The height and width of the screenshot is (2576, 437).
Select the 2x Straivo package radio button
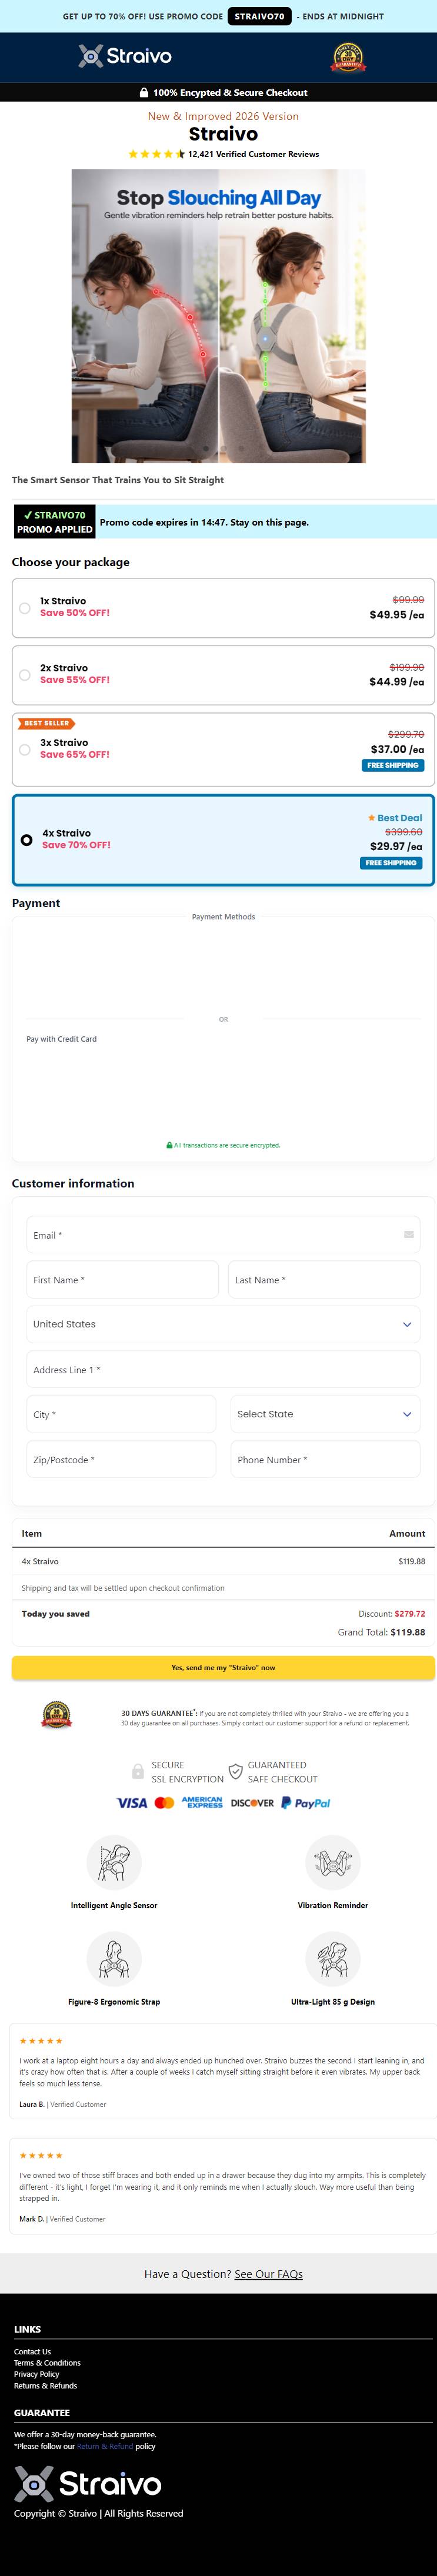(25, 674)
